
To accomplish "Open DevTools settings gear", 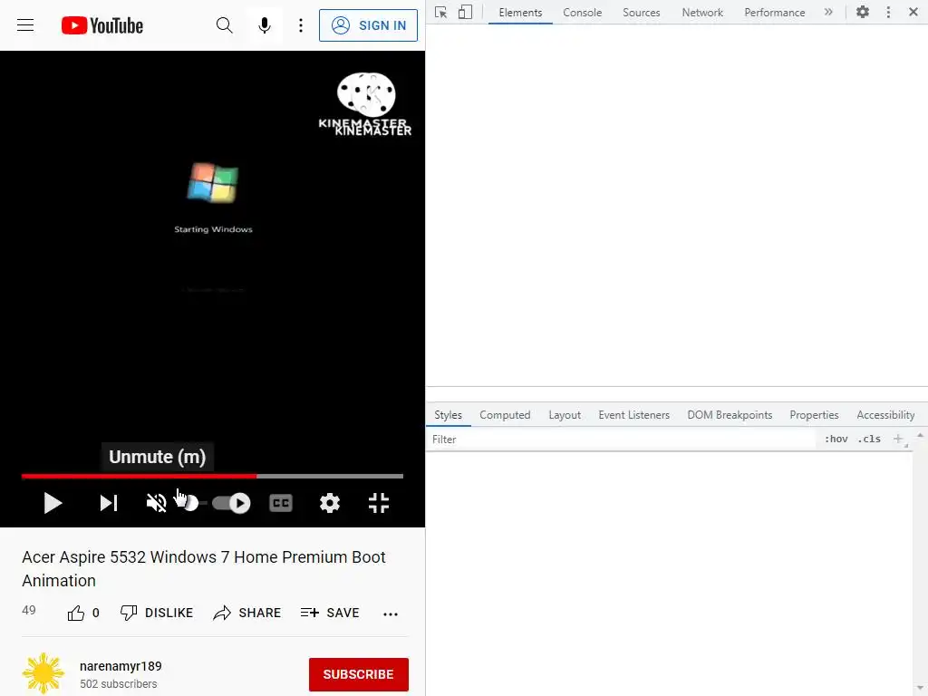I will tap(863, 12).
